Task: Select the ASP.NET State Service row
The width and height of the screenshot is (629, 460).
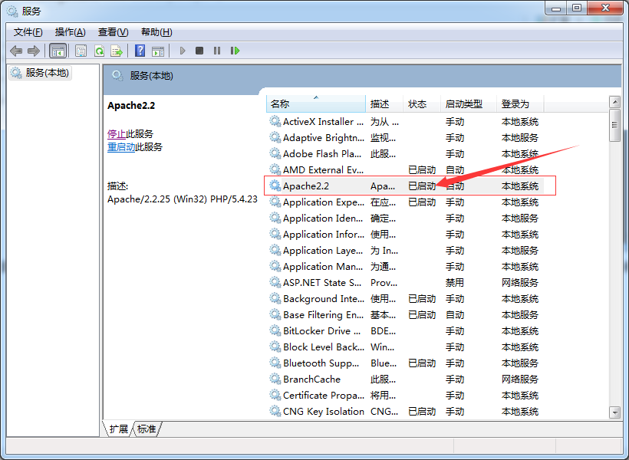Action: pos(406,282)
